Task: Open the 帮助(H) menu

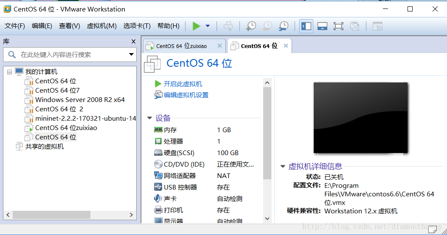Action: coord(168,26)
